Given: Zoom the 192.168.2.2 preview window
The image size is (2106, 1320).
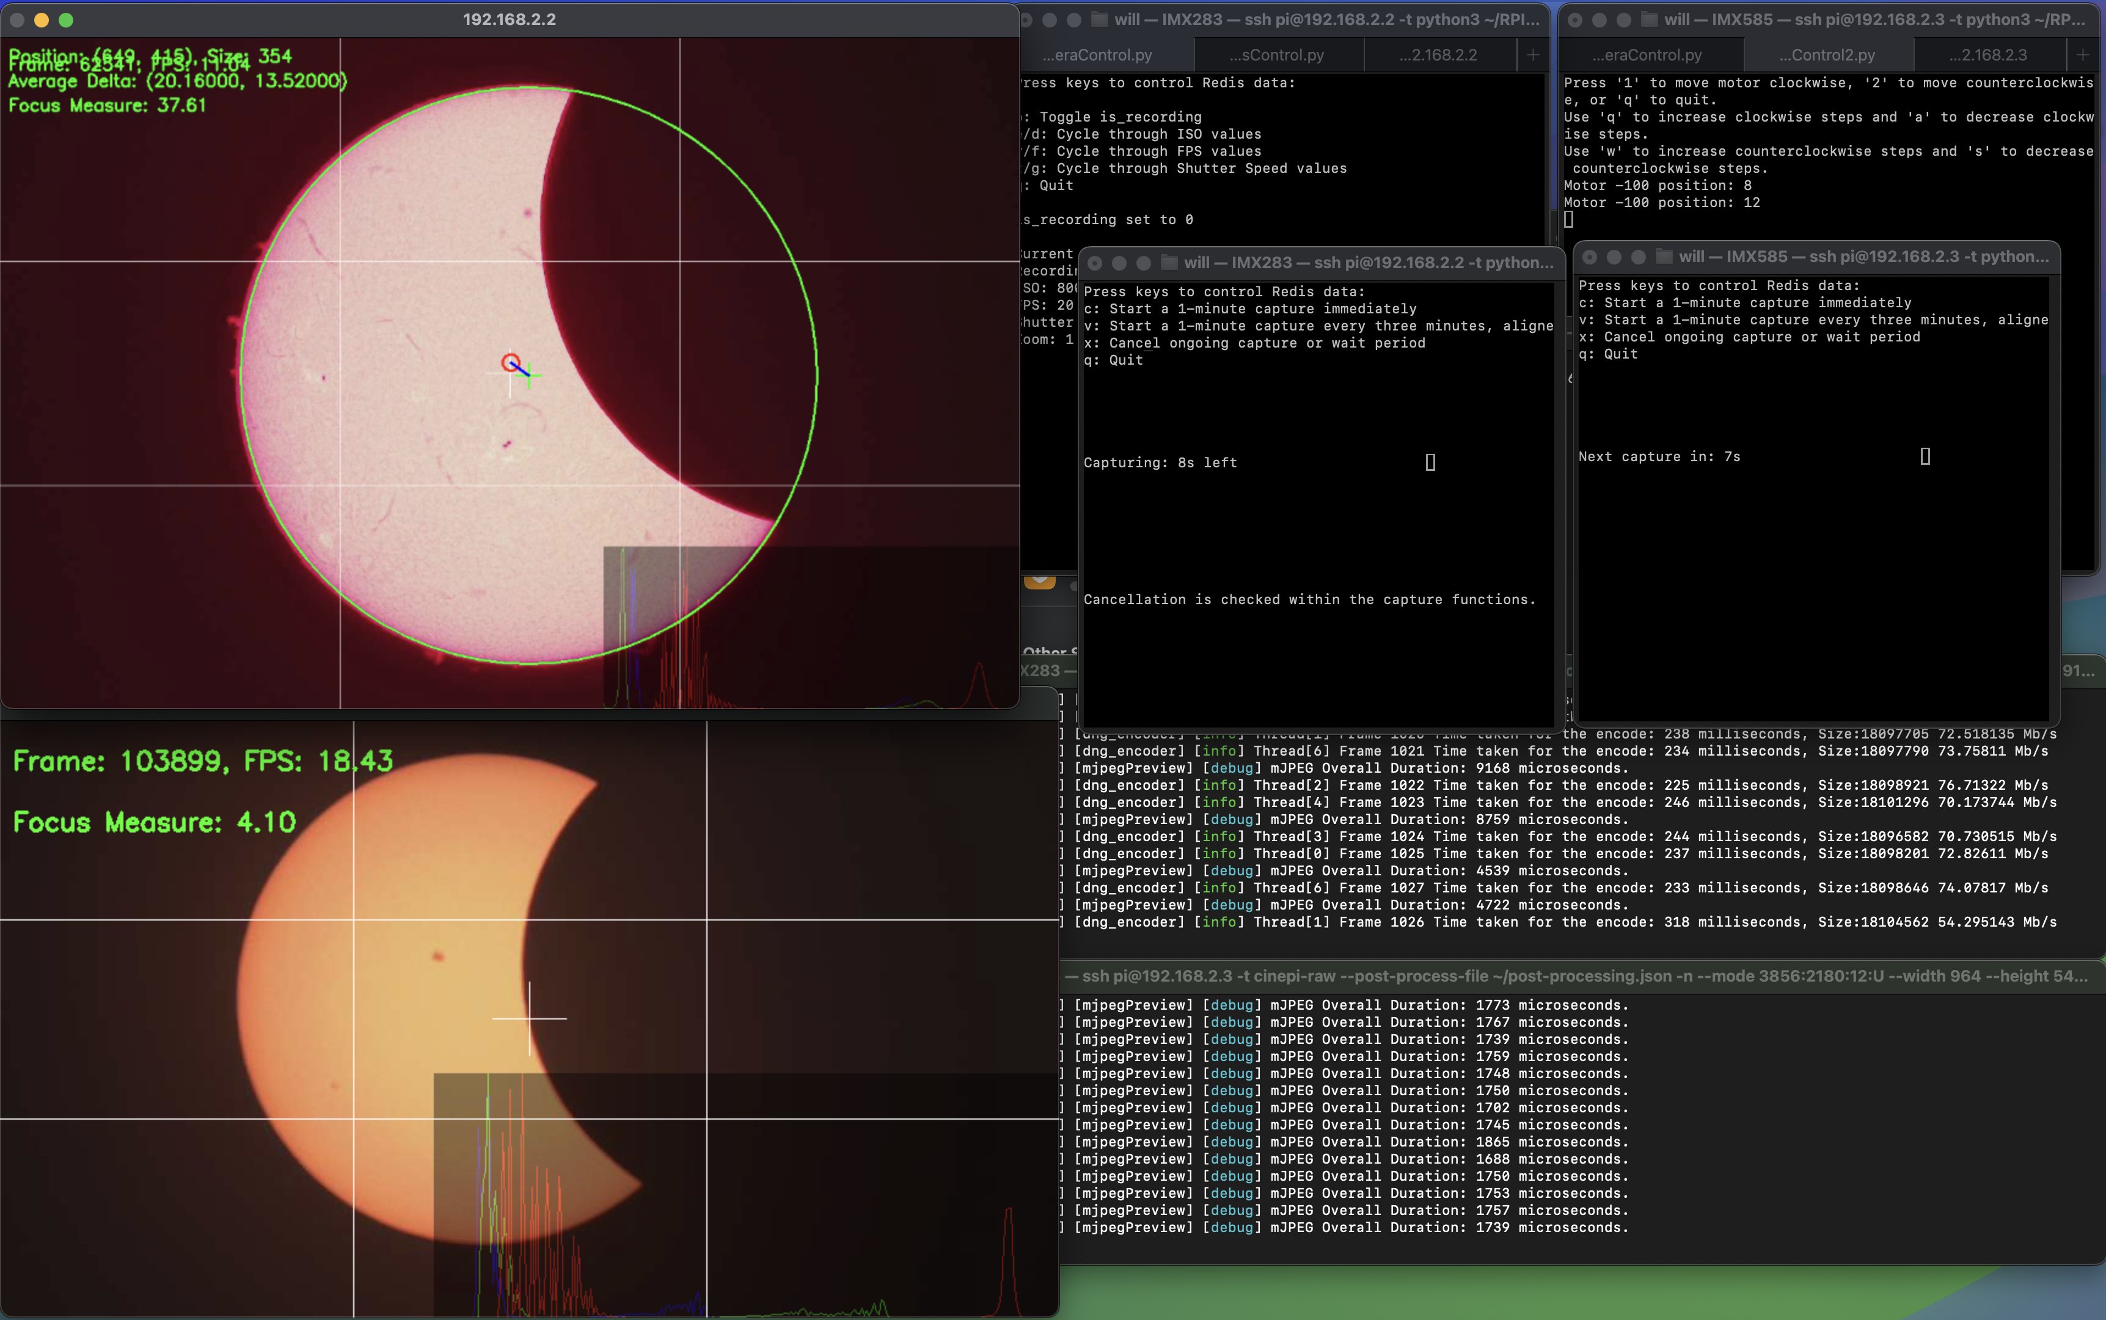Looking at the screenshot, I should [65, 19].
